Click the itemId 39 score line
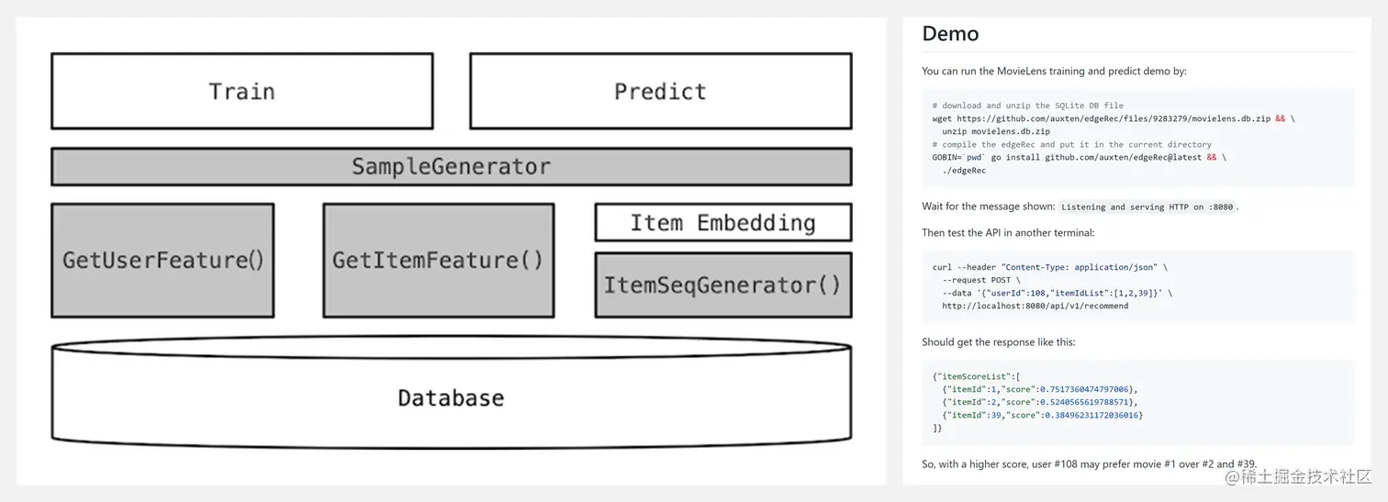 coord(1042,415)
